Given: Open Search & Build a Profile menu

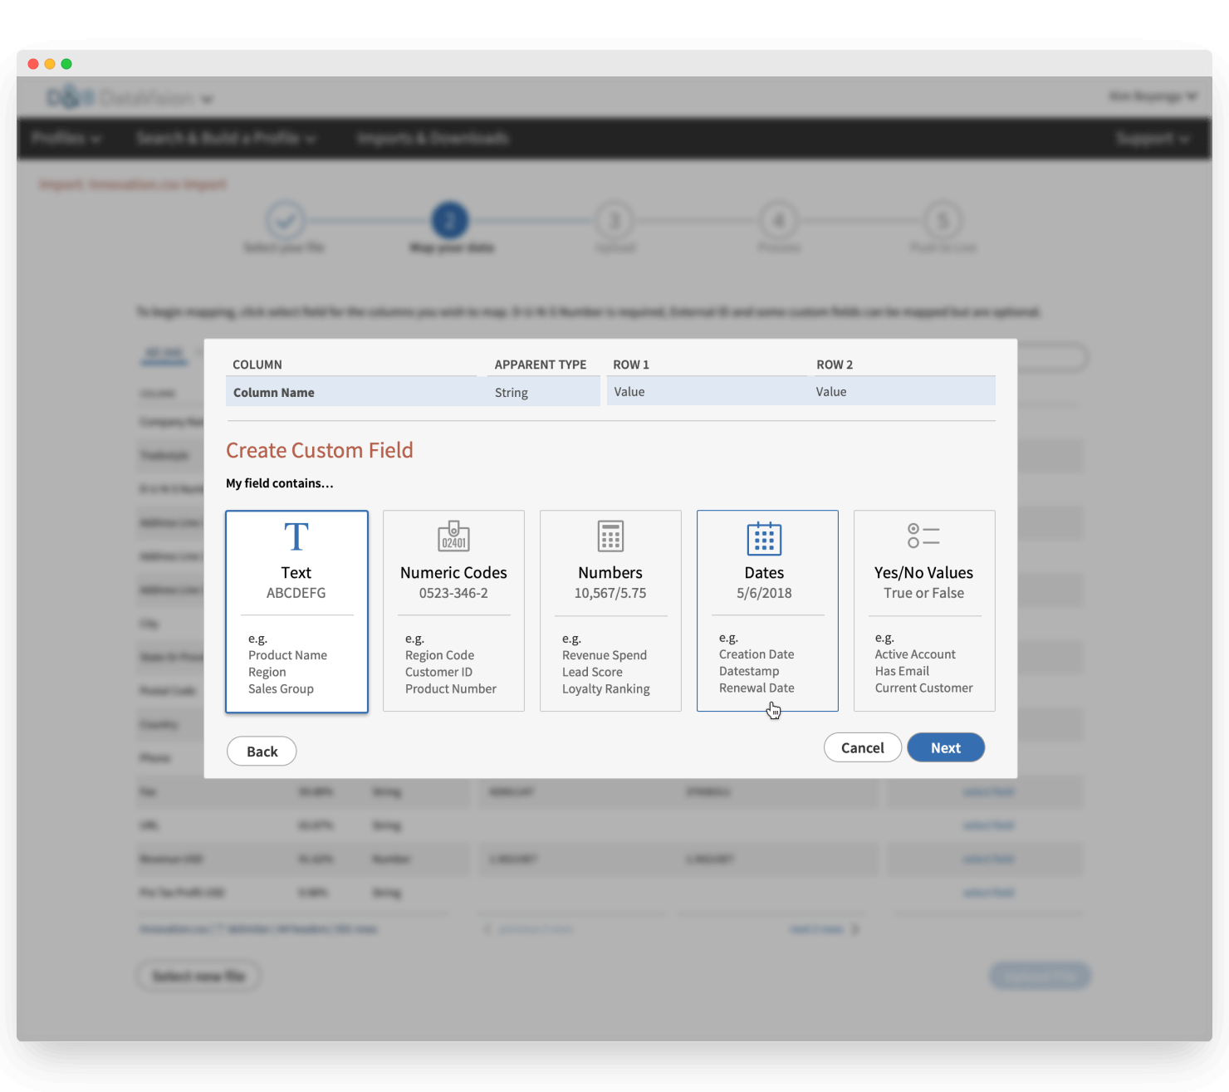Looking at the screenshot, I should (x=226, y=138).
